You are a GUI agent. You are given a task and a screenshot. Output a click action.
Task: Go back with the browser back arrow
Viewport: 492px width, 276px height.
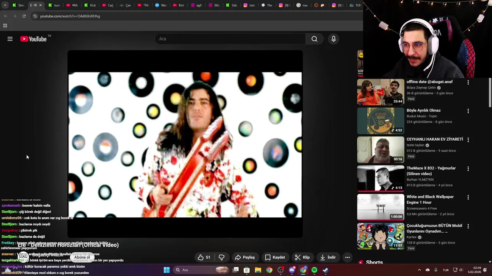click(5, 16)
